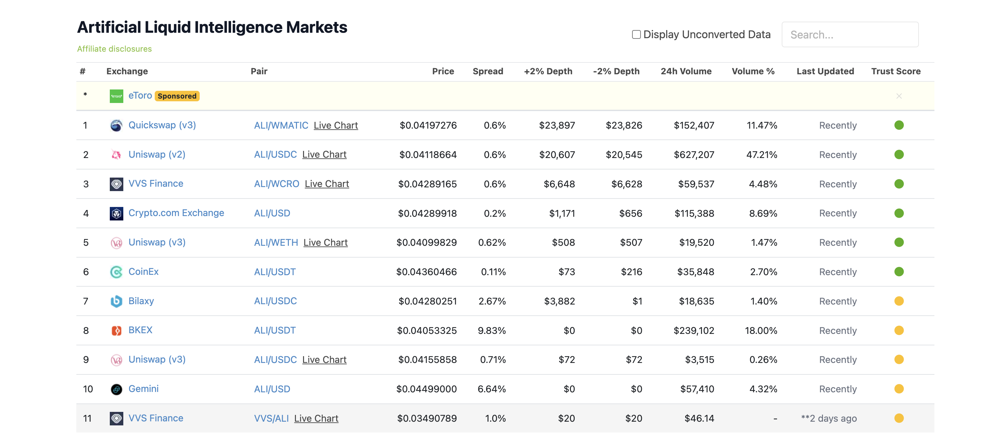Viewport: 1002px width, 447px height.
Task: Open the Affiliate disclosures link
Action: click(115, 49)
